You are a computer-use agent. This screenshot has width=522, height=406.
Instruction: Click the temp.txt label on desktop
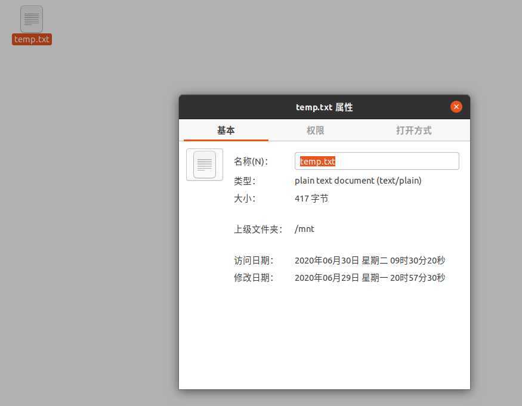pyautogui.click(x=32, y=39)
